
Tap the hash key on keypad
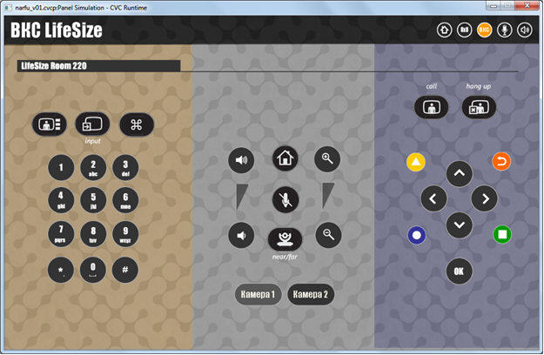[125, 270]
